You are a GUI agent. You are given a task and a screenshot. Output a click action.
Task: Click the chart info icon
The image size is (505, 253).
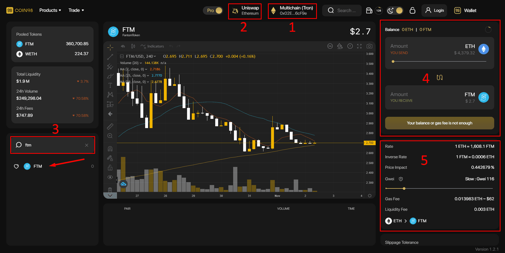point(350,46)
